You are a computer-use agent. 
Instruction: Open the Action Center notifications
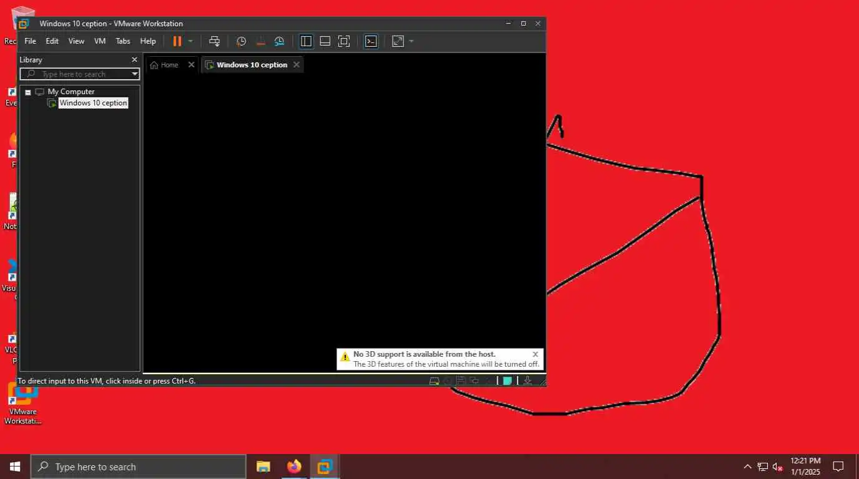[838, 467]
